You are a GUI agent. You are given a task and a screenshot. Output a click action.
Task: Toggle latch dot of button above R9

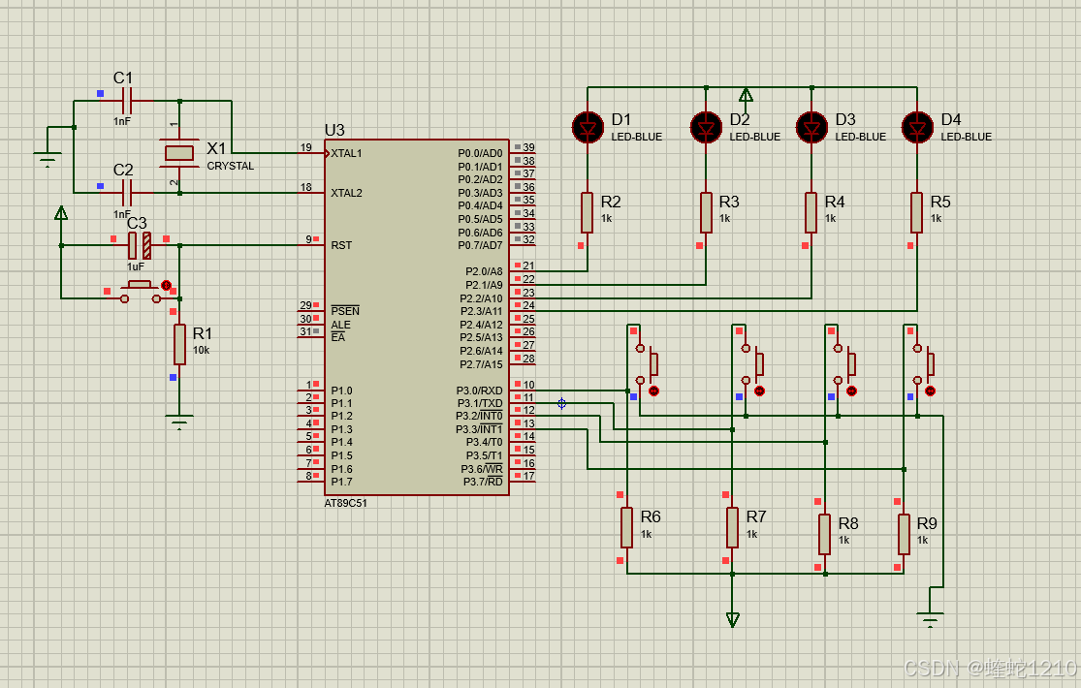[x=930, y=391]
